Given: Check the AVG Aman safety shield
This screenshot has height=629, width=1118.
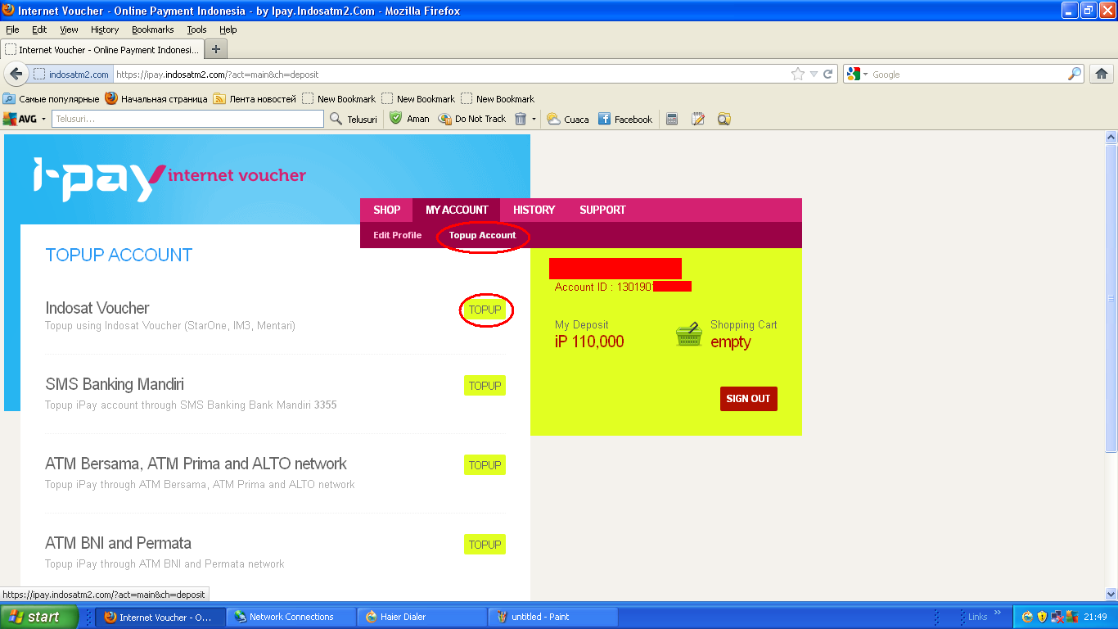Looking at the screenshot, I should point(409,119).
